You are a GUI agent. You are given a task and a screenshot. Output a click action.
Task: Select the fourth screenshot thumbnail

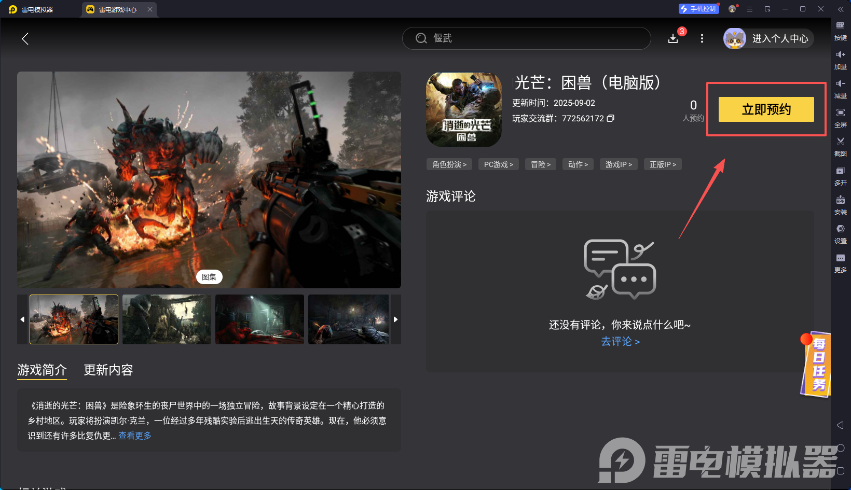click(349, 319)
